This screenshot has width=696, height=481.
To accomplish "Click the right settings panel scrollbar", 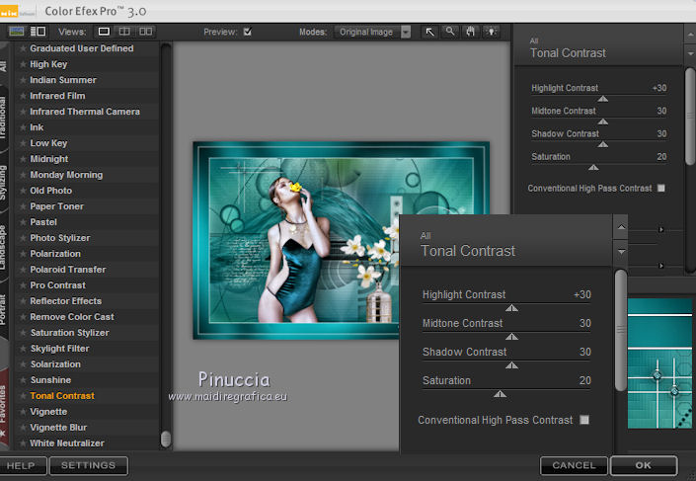I will pos(690,116).
